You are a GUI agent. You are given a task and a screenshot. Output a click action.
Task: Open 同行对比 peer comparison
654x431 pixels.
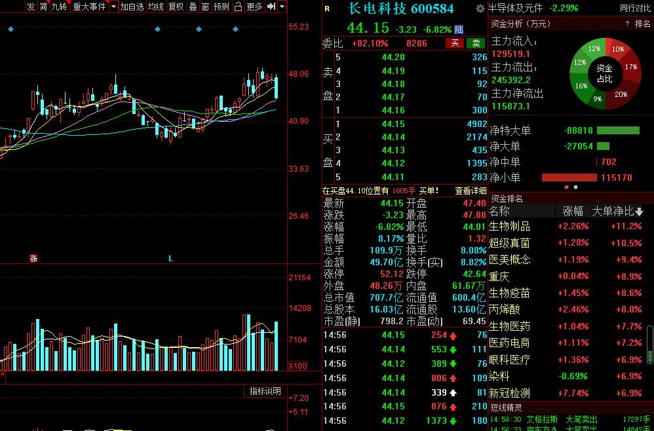[x=635, y=8]
